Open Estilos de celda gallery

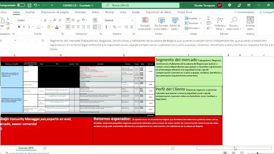coord(175,24)
